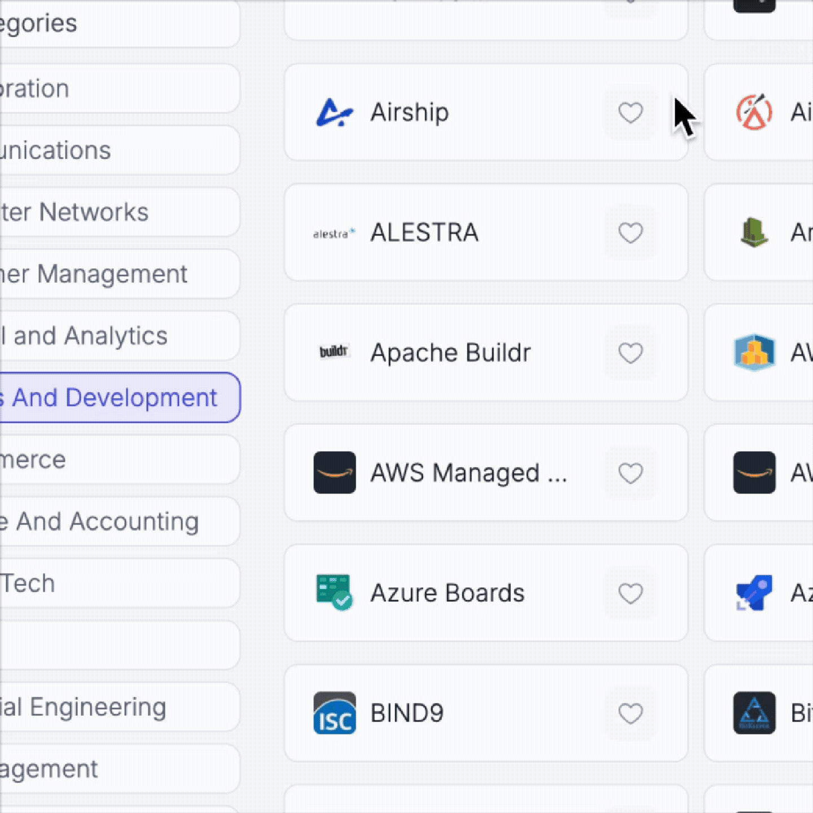This screenshot has width=813, height=813.
Task: Select the 'And Accounting' category
Action: pos(120,521)
